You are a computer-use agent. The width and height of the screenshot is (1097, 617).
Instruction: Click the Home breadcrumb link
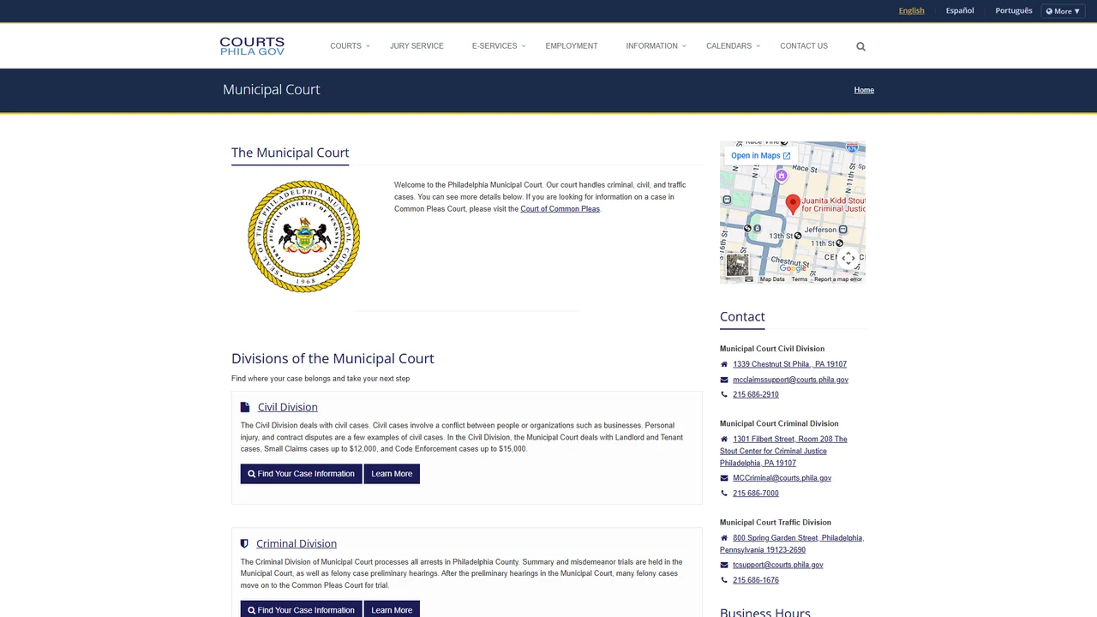pyautogui.click(x=864, y=90)
